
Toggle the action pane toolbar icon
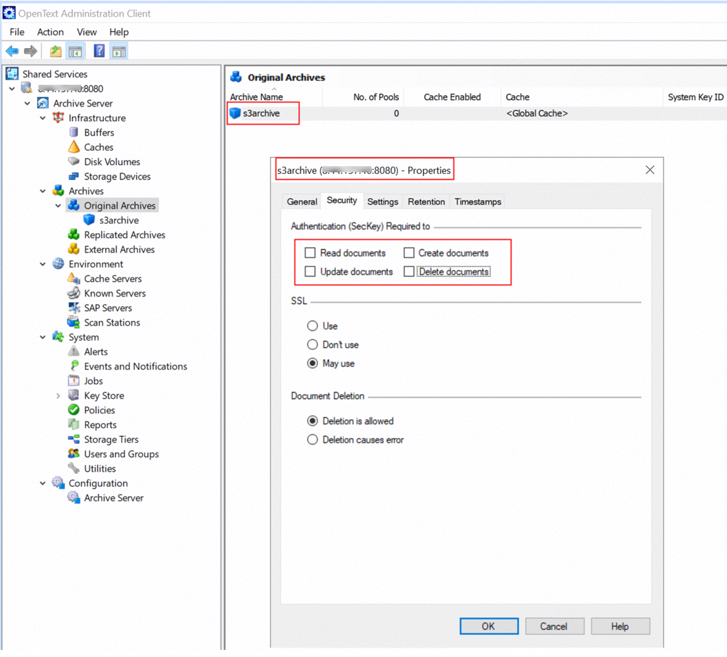pos(119,51)
